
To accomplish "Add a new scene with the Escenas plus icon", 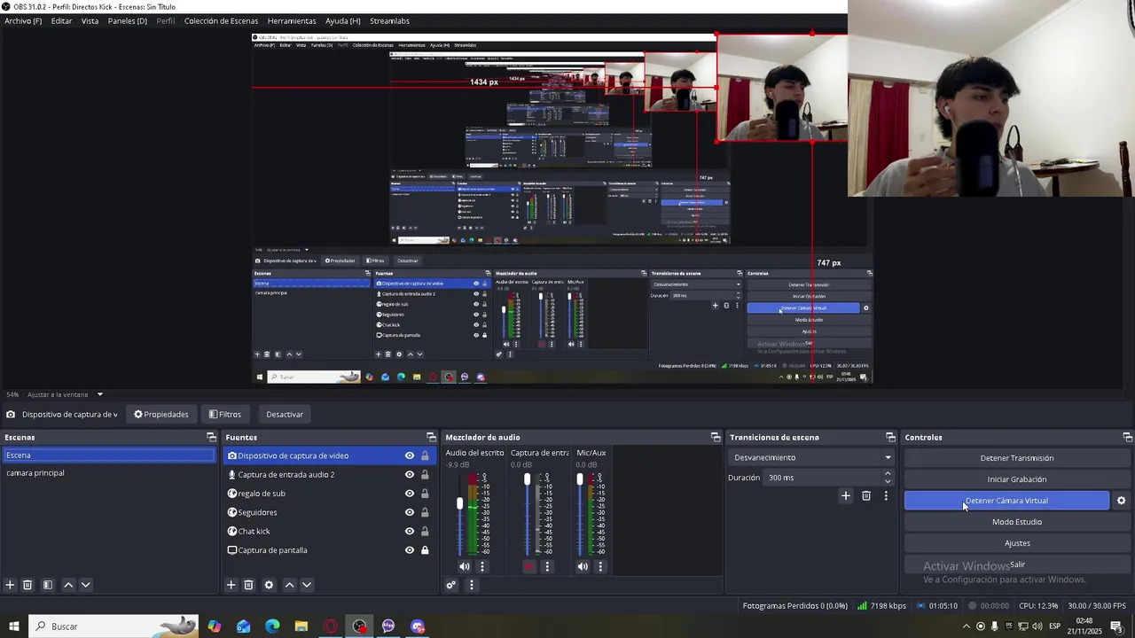I will point(10,585).
